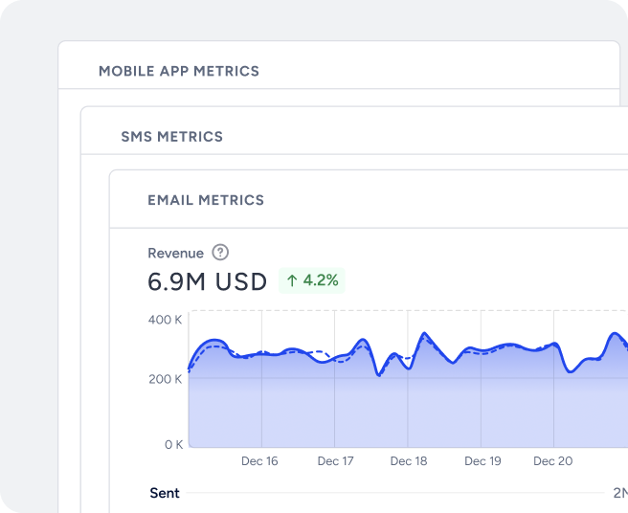Click the revenue line's lowest dip between Dec 17 and Dec 18
Screen dimensions: 628x513
tap(379, 374)
